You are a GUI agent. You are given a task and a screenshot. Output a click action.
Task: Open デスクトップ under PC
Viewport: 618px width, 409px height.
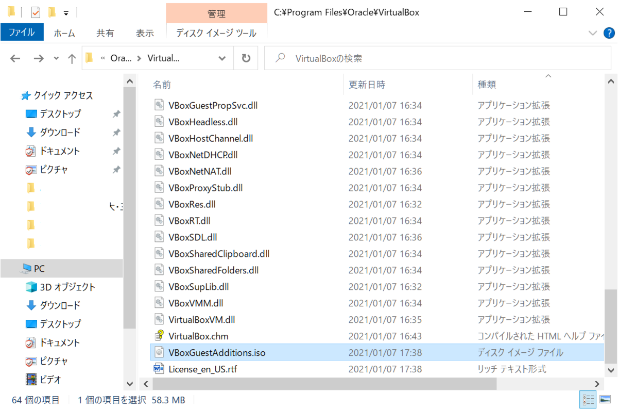pos(54,324)
